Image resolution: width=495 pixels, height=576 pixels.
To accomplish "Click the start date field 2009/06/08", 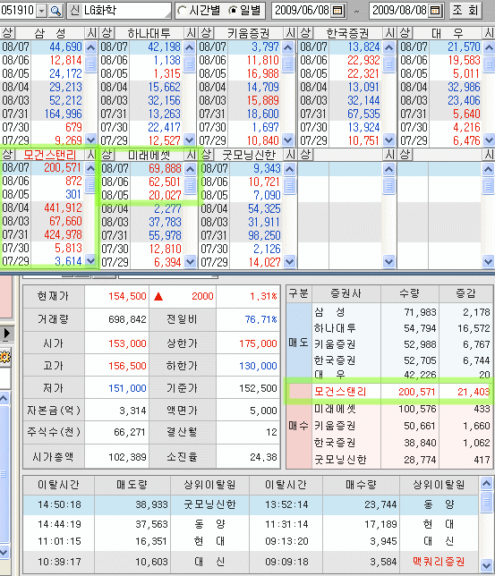I will point(303,11).
